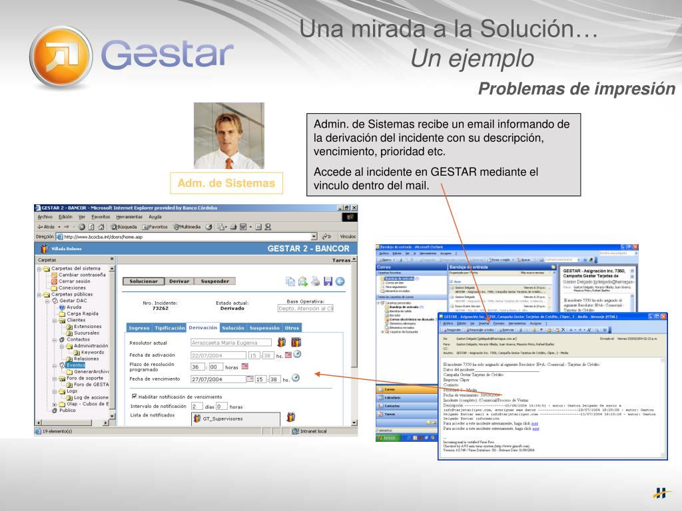The width and height of the screenshot is (682, 511).
Task: Open Ayuda menu in Internet Explorer
Action: pyautogui.click(x=155, y=217)
